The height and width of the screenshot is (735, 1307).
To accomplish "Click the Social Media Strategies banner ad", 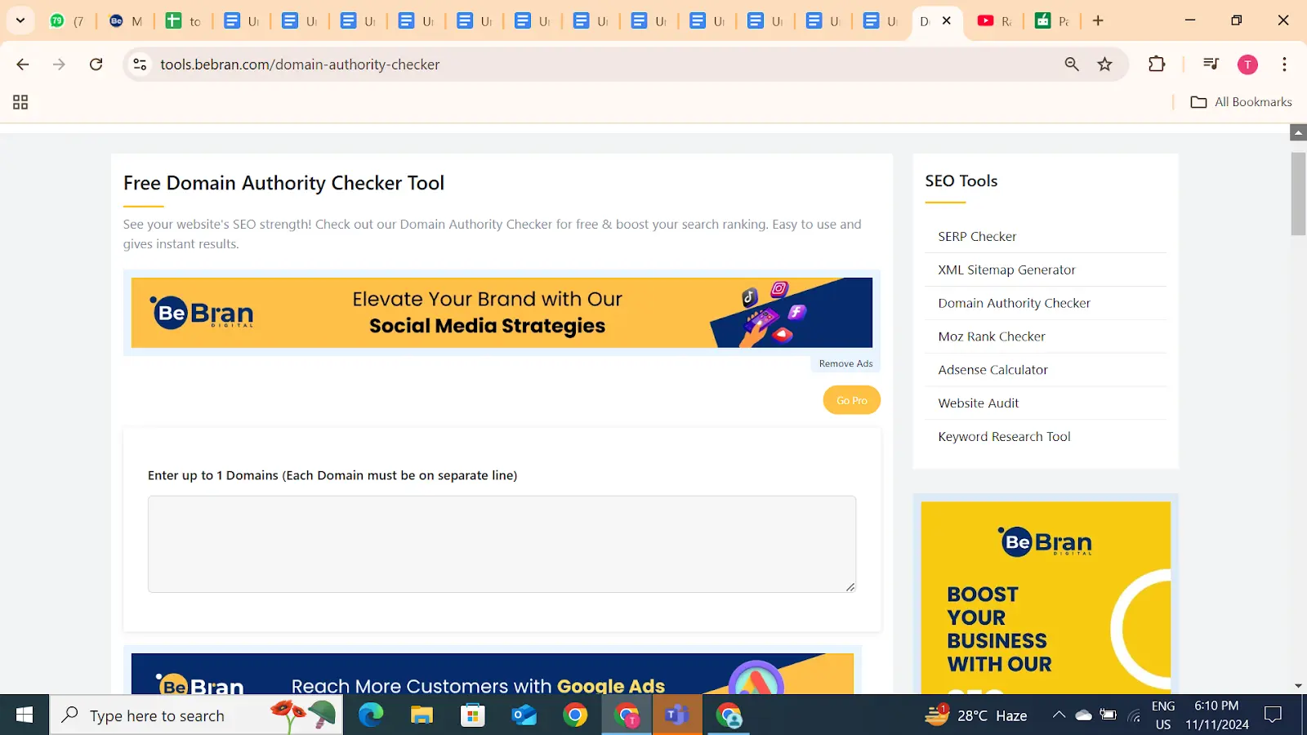I will 502,313.
